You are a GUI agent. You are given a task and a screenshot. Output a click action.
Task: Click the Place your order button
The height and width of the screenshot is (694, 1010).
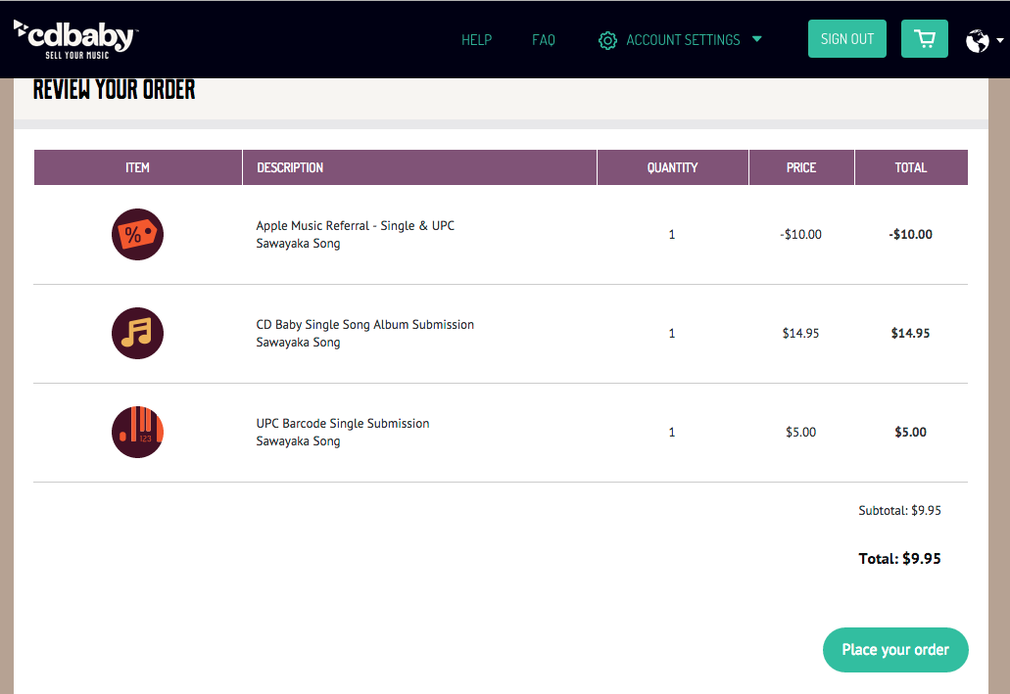click(895, 650)
